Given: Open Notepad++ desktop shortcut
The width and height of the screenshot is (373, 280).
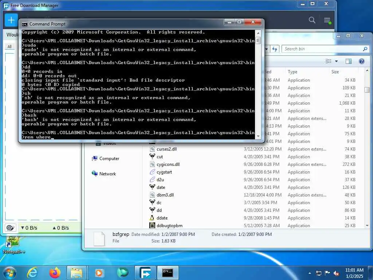Looking at the screenshot, I should 13,244.
